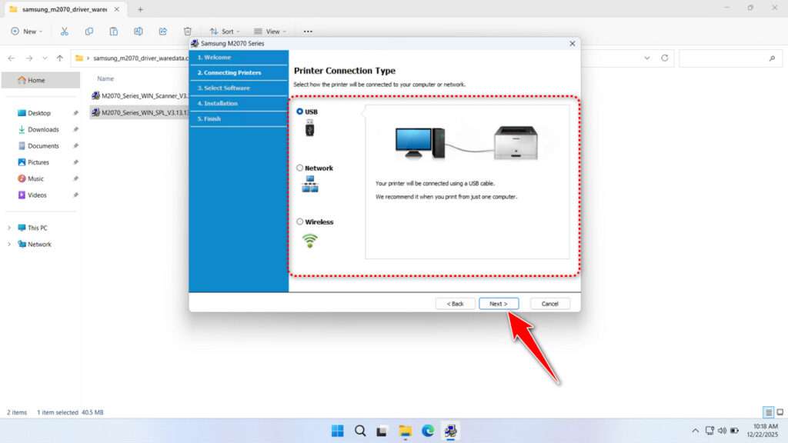
Task: Open the Sort dropdown menu
Action: point(225,31)
